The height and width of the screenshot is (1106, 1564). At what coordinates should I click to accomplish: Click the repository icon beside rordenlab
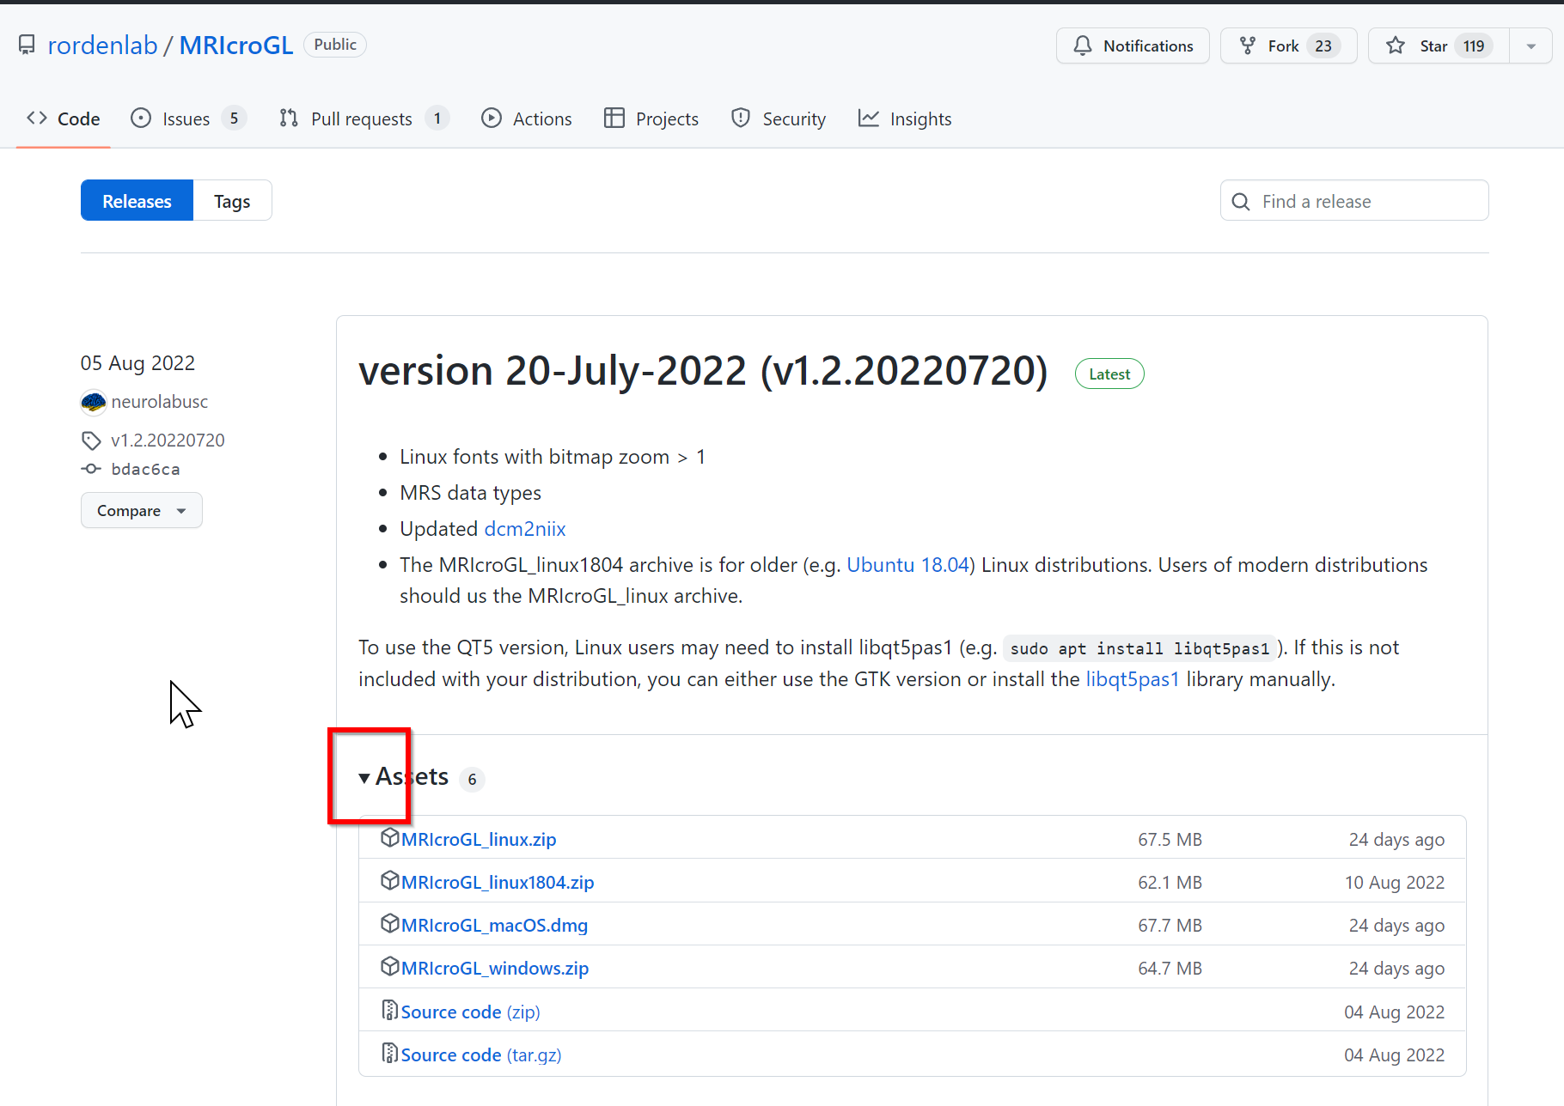[x=27, y=45]
